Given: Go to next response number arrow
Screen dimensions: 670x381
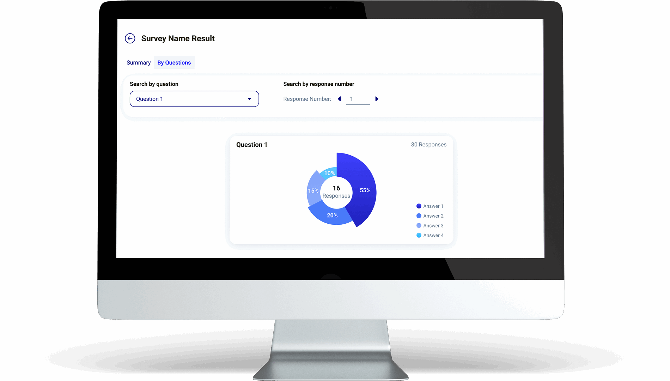Looking at the screenshot, I should point(377,99).
